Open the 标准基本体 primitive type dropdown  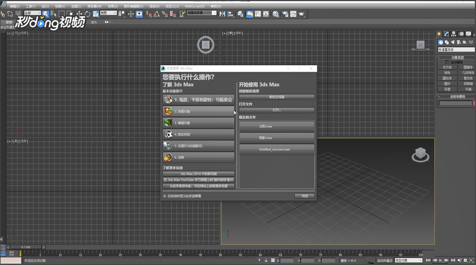point(456,49)
